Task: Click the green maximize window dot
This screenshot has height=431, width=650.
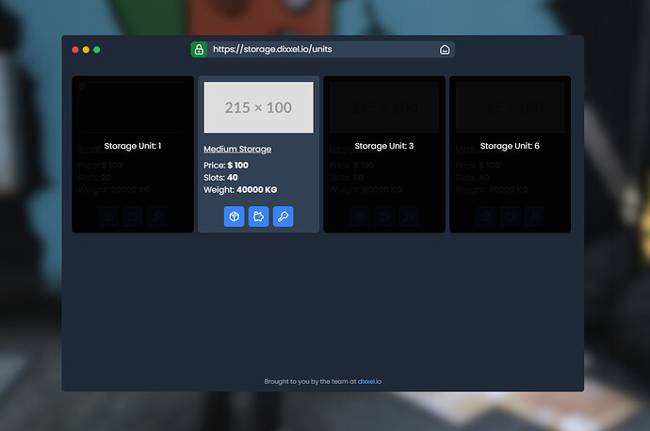Action: [x=97, y=50]
